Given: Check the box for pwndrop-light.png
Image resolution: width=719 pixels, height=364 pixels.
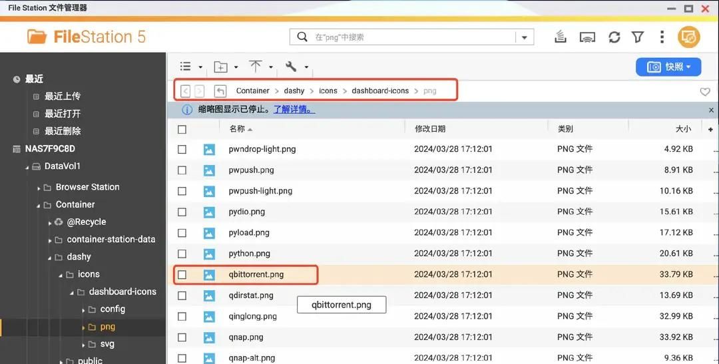Looking at the screenshot, I should [x=182, y=150].
